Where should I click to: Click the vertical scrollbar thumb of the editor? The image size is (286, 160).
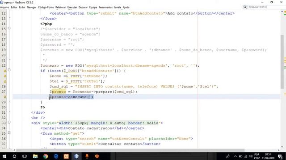click(x=282, y=62)
